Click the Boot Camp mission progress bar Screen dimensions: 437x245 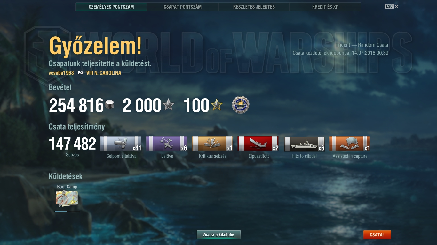click(67, 211)
